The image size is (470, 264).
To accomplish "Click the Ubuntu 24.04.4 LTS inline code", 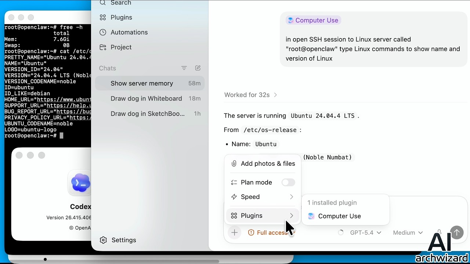I will (322, 115).
